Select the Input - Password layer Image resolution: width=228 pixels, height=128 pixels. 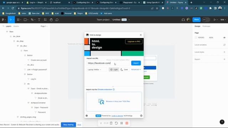(x=41, y=107)
